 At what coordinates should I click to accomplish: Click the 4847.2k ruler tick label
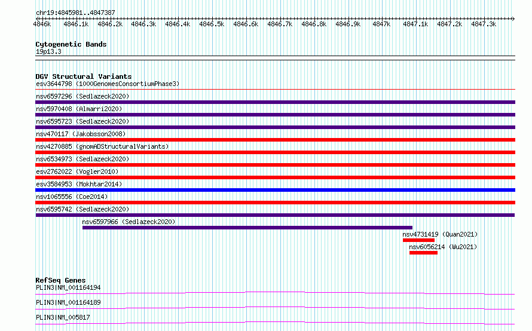click(450, 24)
